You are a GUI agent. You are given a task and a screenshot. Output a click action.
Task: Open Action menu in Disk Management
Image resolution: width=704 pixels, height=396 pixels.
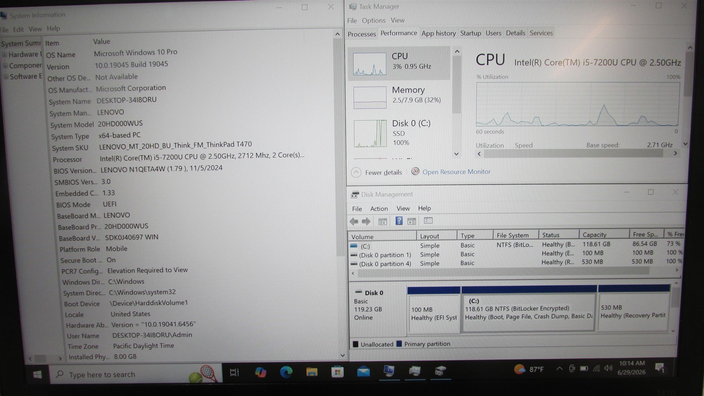(x=379, y=209)
